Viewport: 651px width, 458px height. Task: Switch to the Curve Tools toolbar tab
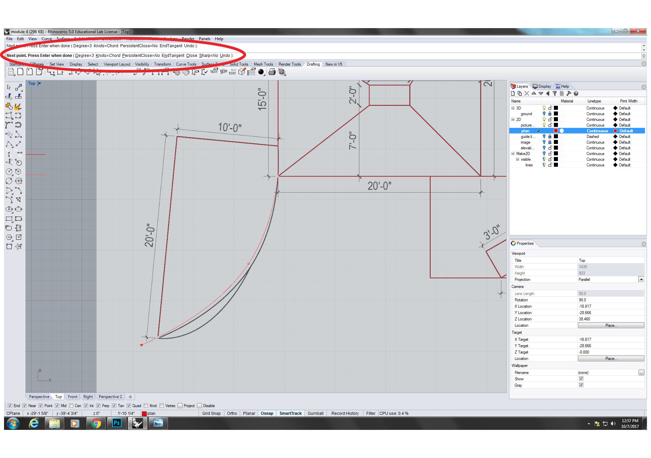pos(186,64)
